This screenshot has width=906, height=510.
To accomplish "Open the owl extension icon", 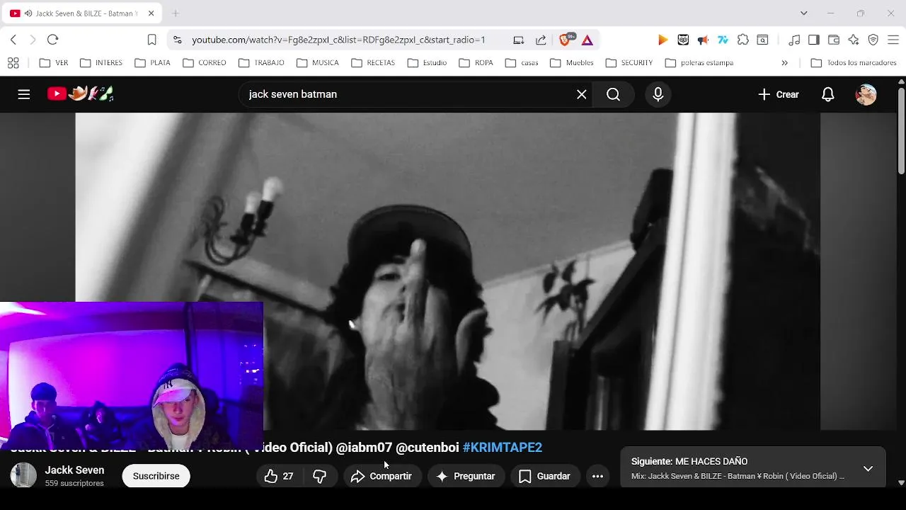I will click(683, 40).
